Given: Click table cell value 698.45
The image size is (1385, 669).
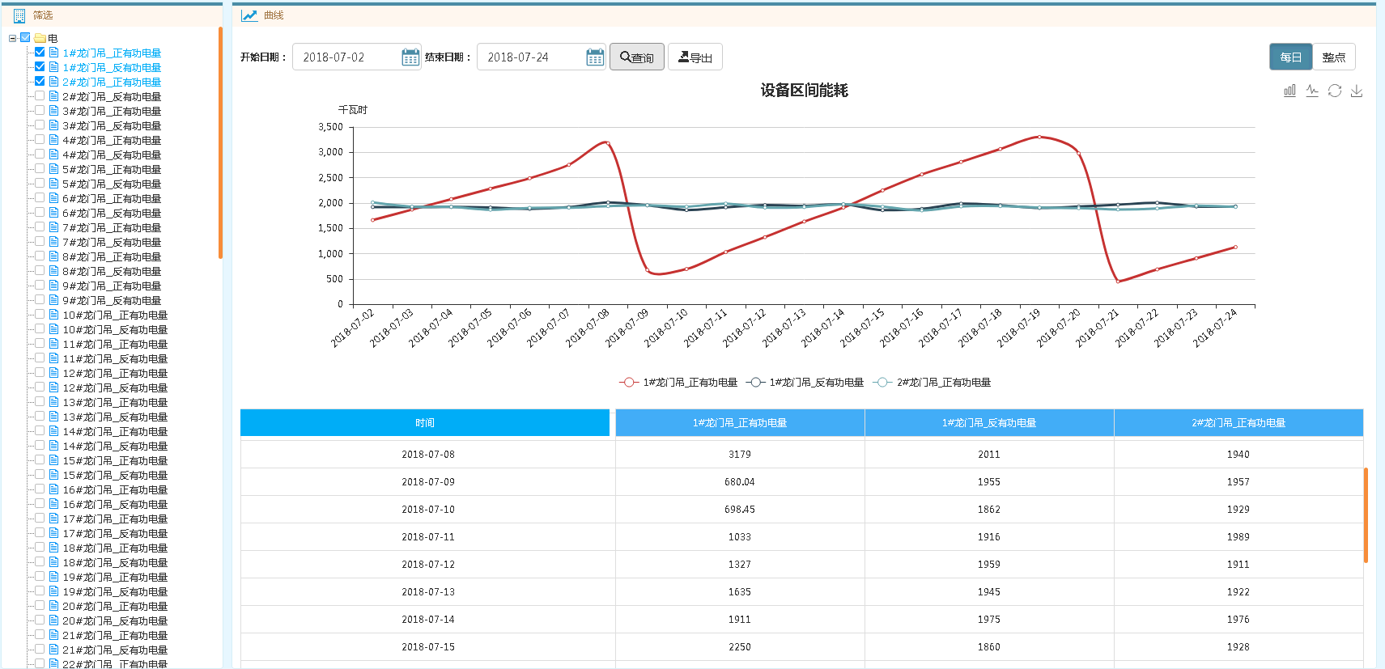Looking at the screenshot, I should coord(740,510).
